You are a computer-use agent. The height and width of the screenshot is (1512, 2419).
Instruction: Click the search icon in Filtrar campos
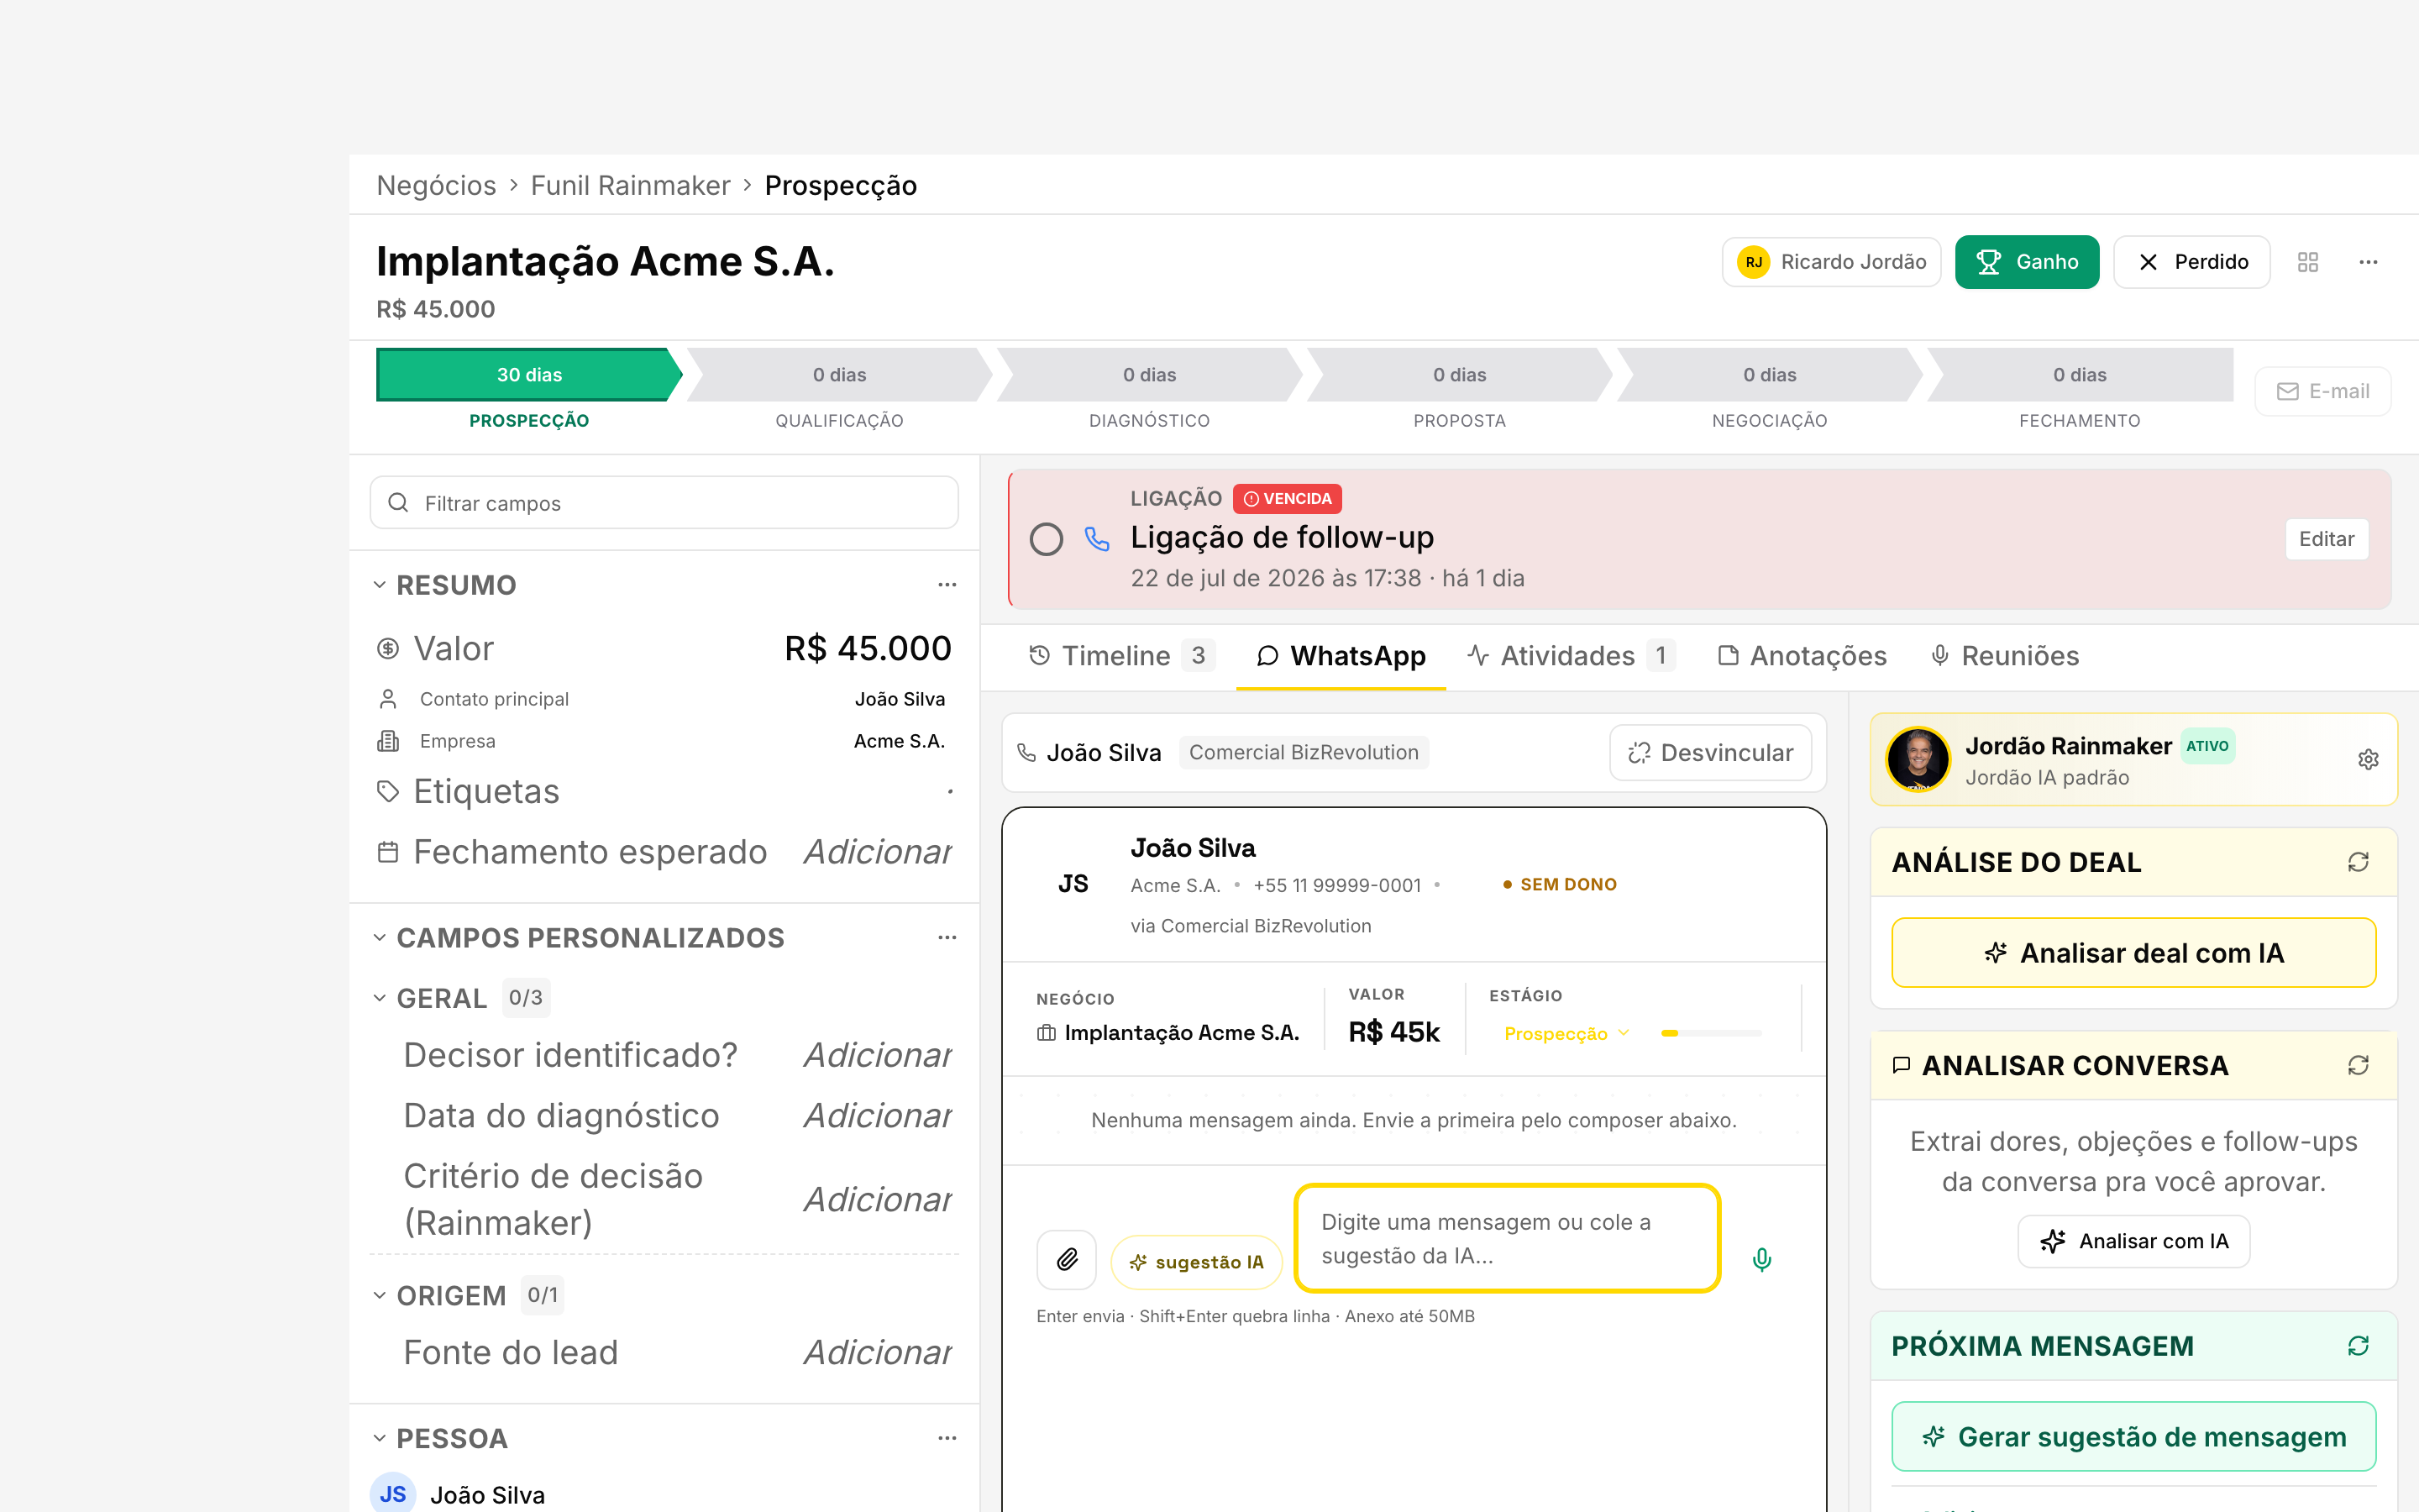(x=398, y=503)
